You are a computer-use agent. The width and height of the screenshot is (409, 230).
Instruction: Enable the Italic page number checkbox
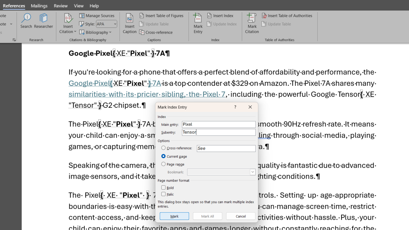pyautogui.click(x=163, y=194)
